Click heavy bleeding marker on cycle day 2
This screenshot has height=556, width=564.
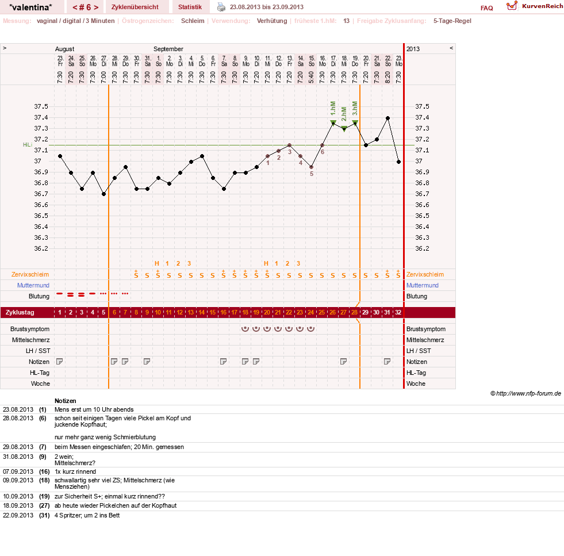(x=71, y=294)
